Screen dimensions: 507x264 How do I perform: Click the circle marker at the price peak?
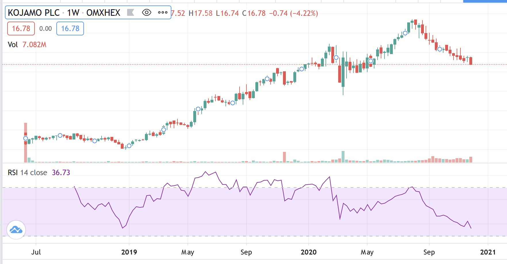pyautogui.click(x=405, y=33)
